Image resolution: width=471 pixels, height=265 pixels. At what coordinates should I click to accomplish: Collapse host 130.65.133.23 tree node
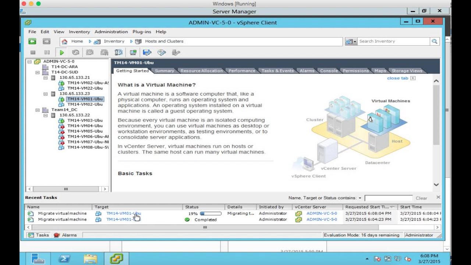coord(46,94)
